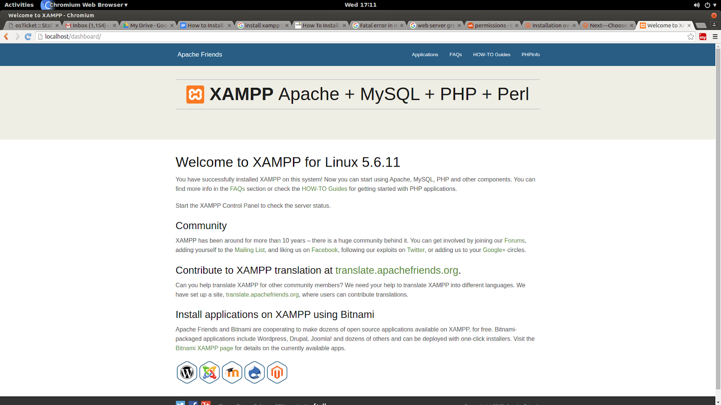This screenshot has width=721, height=405.
Task: Click the orange XAMPP logo icon
Action: (195, 94)
